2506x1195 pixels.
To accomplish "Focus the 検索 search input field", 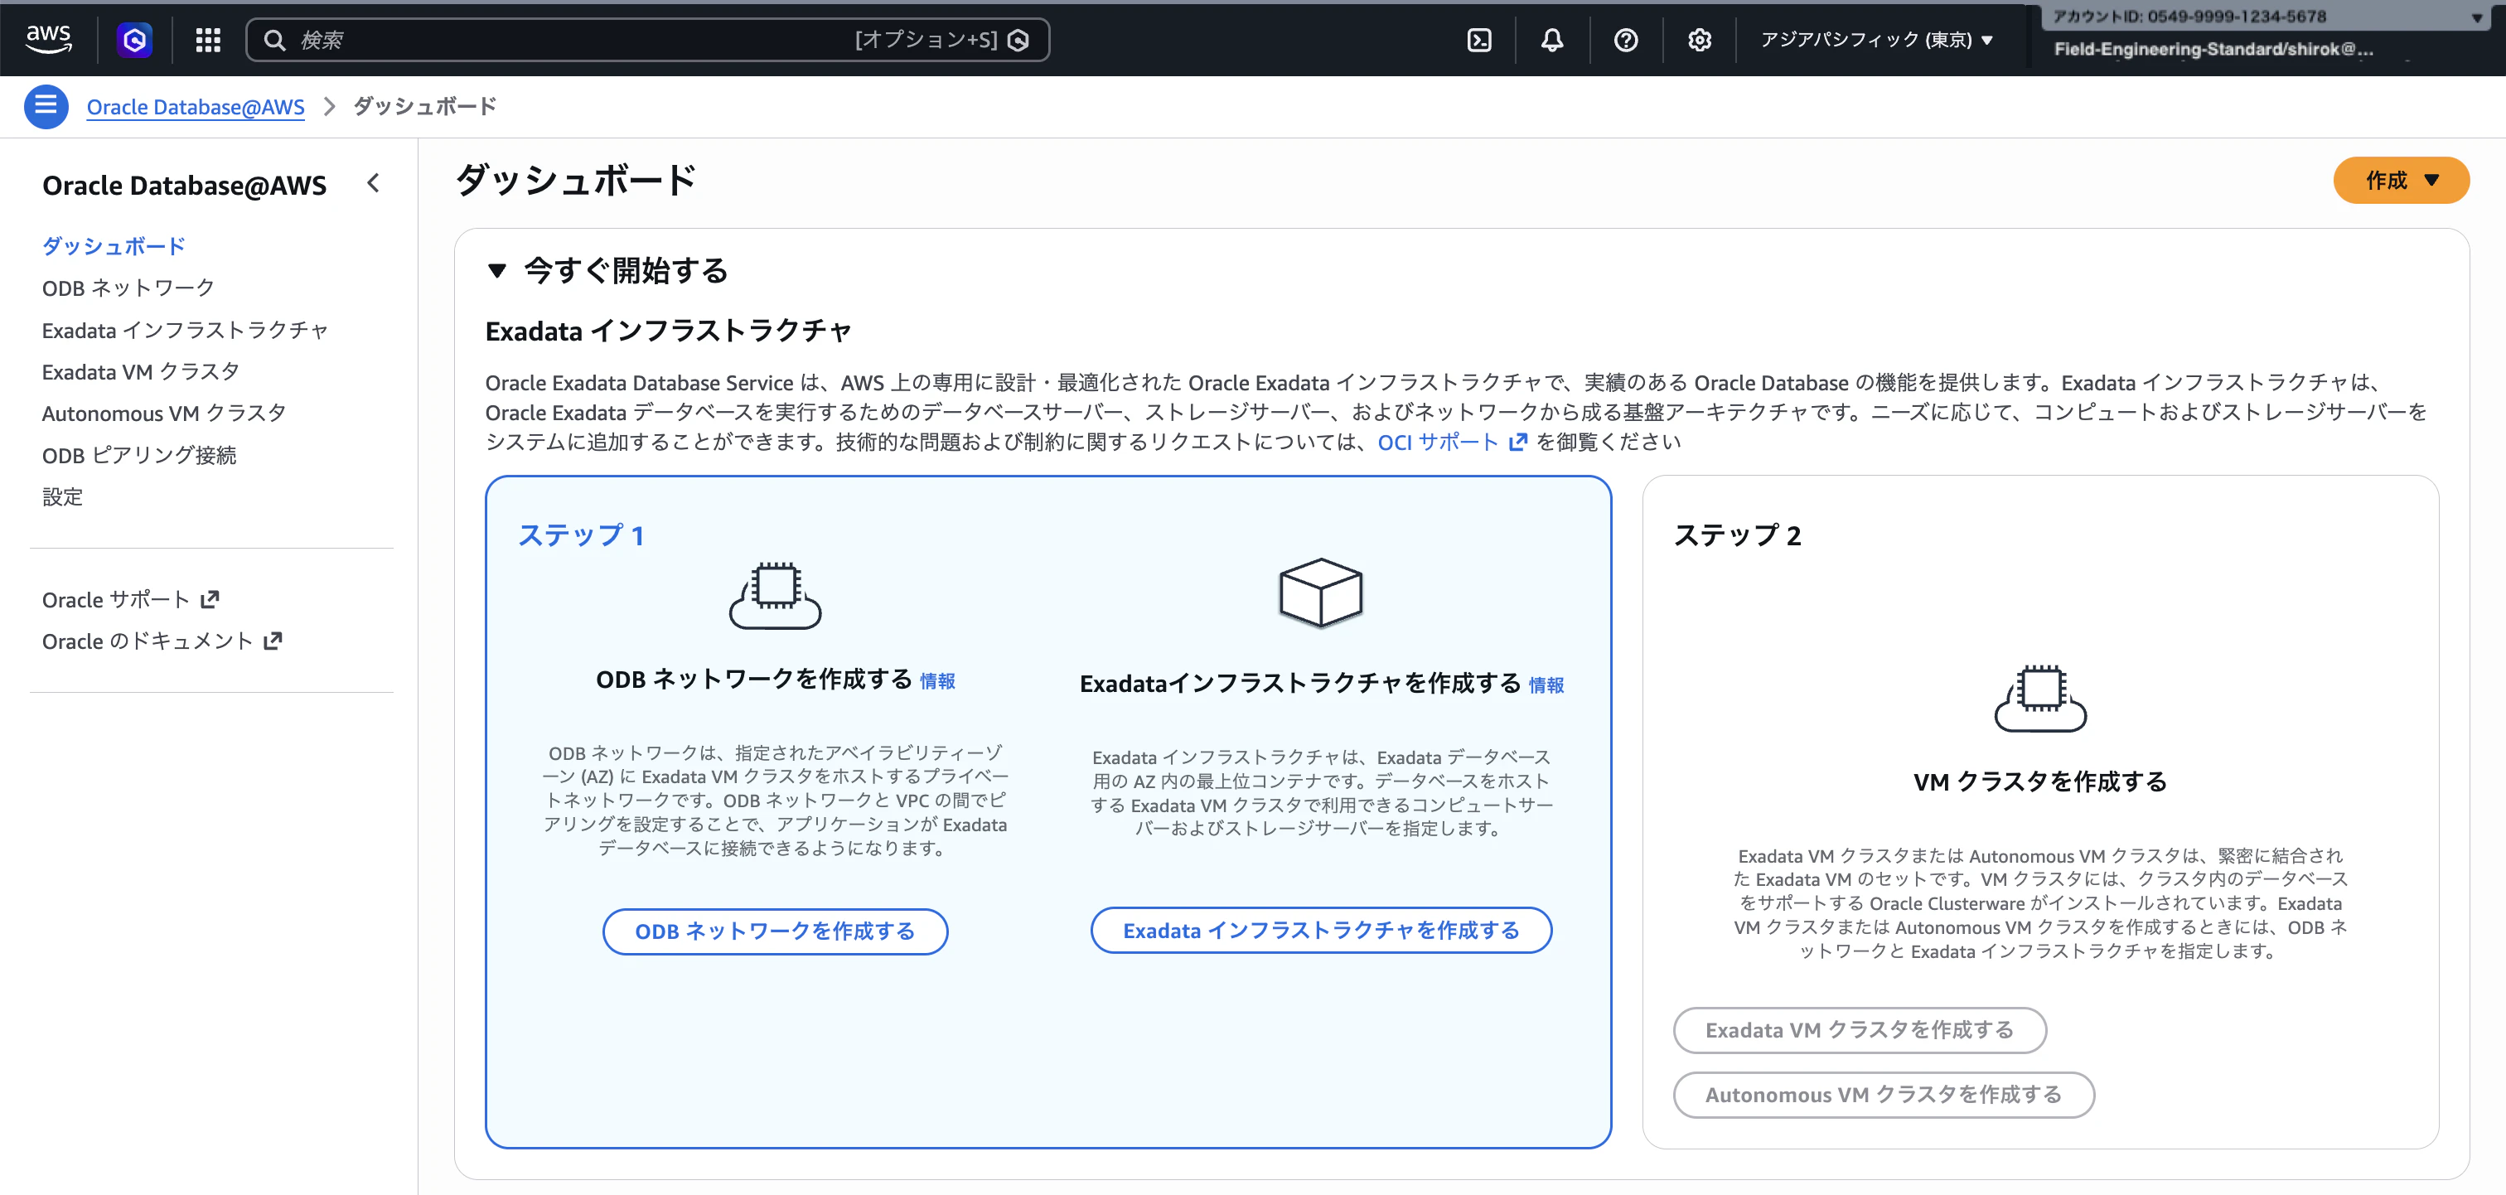I will [x=648, y=40].
